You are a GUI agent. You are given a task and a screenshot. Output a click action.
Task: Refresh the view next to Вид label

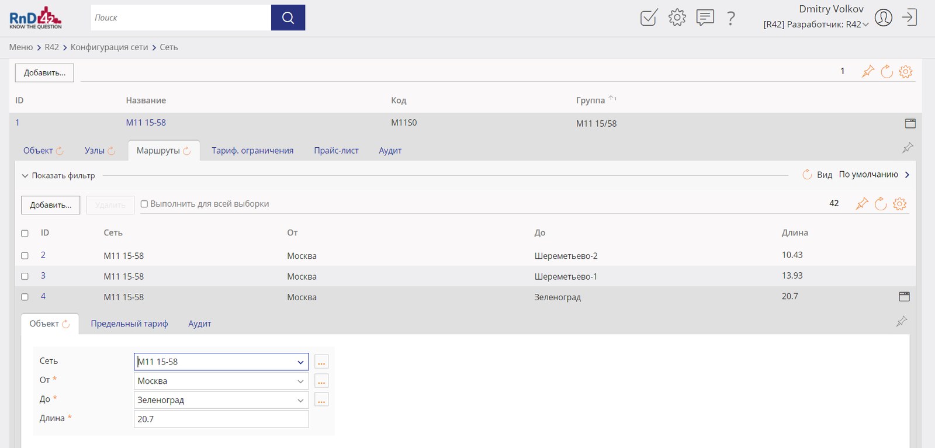tap(807, 175)
